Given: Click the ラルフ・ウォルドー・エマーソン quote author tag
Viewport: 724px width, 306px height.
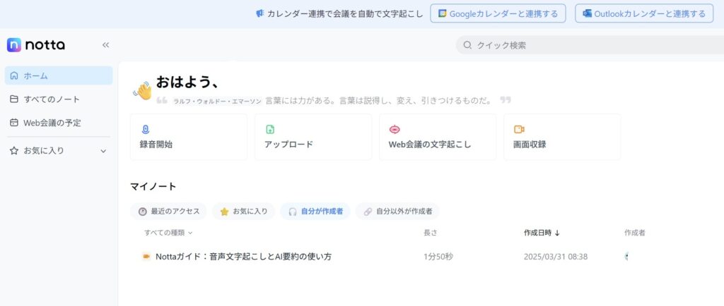Looking at the screenshot, I should [x=217, y=101].
